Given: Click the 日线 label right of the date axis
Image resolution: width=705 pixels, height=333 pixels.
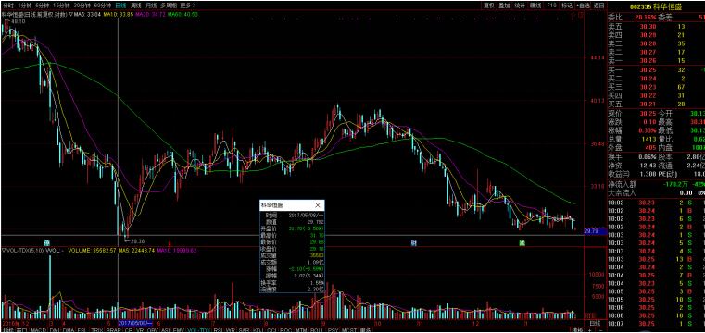Looking at the screenshot, I should pos(595,323).
